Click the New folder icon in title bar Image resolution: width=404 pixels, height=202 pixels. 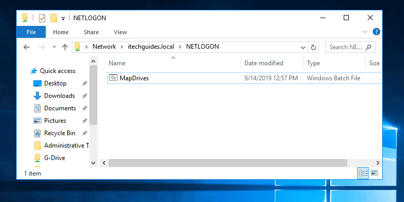tap(54, 18)
